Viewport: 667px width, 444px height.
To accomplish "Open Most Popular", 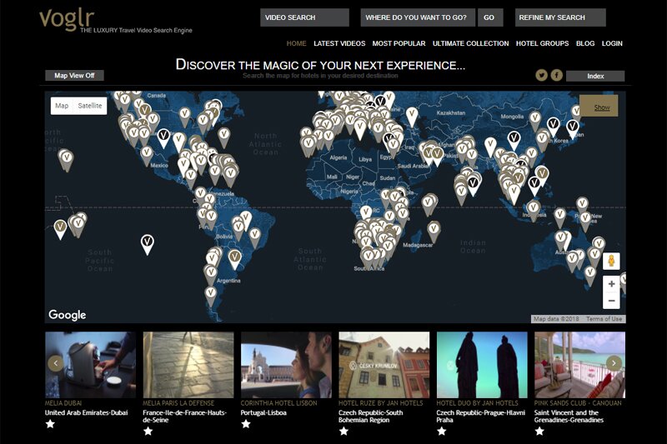I will pos(399,43).
